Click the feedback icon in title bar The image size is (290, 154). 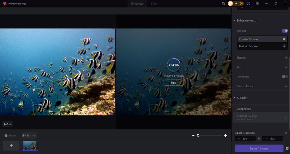click(223, 3)
